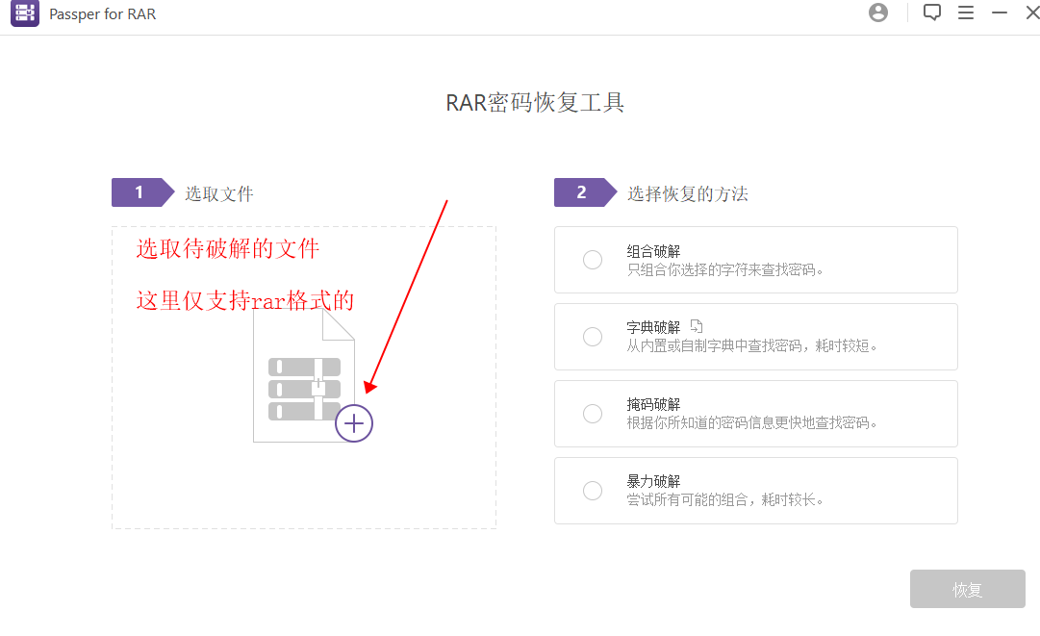
Task: Click the 选择恢复的方法 step label
Action: coord(687,194)
